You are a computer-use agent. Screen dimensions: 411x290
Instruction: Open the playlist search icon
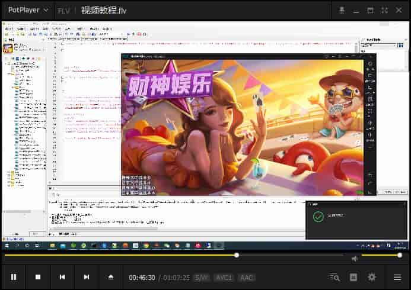pos(335,277)
